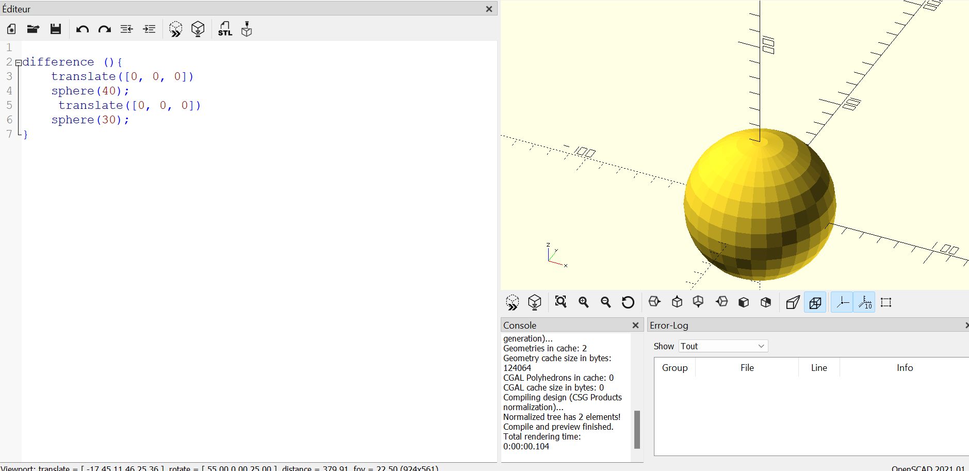Open the Show filter dropdown set to Tout

pos(723,346)
